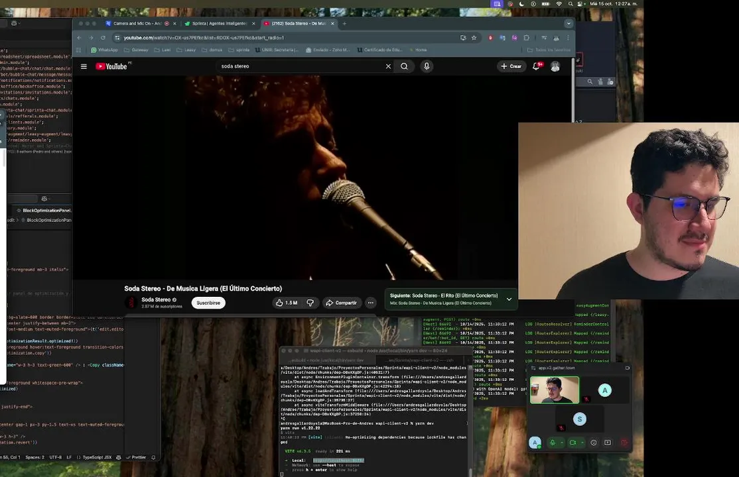The width and height of the screenshot is (739, 477).
Task: Click the YouTube page vertical scrollbar
Action: 573,89
